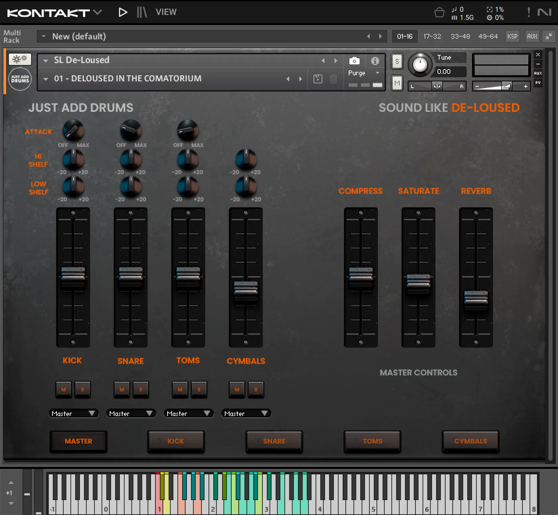Solo the SL De-Loused instrument
Screen dimensions: 558x515
[396, 61]
